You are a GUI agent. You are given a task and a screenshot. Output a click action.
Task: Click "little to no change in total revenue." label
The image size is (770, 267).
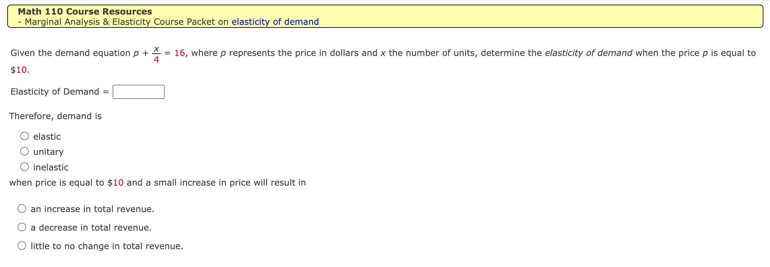click(x=107, y=246)
